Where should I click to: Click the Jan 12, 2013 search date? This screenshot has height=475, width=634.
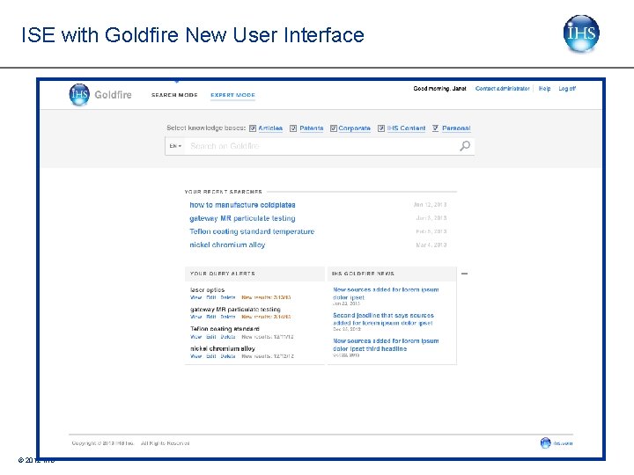431,205
